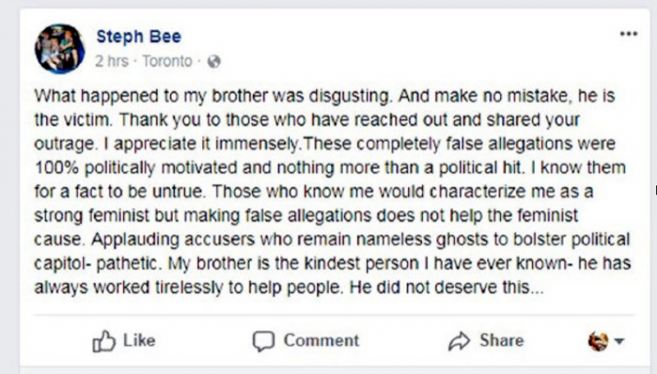Open Steph Bee's profile picture
The image size is (657, 374).
tap(60, 48)
